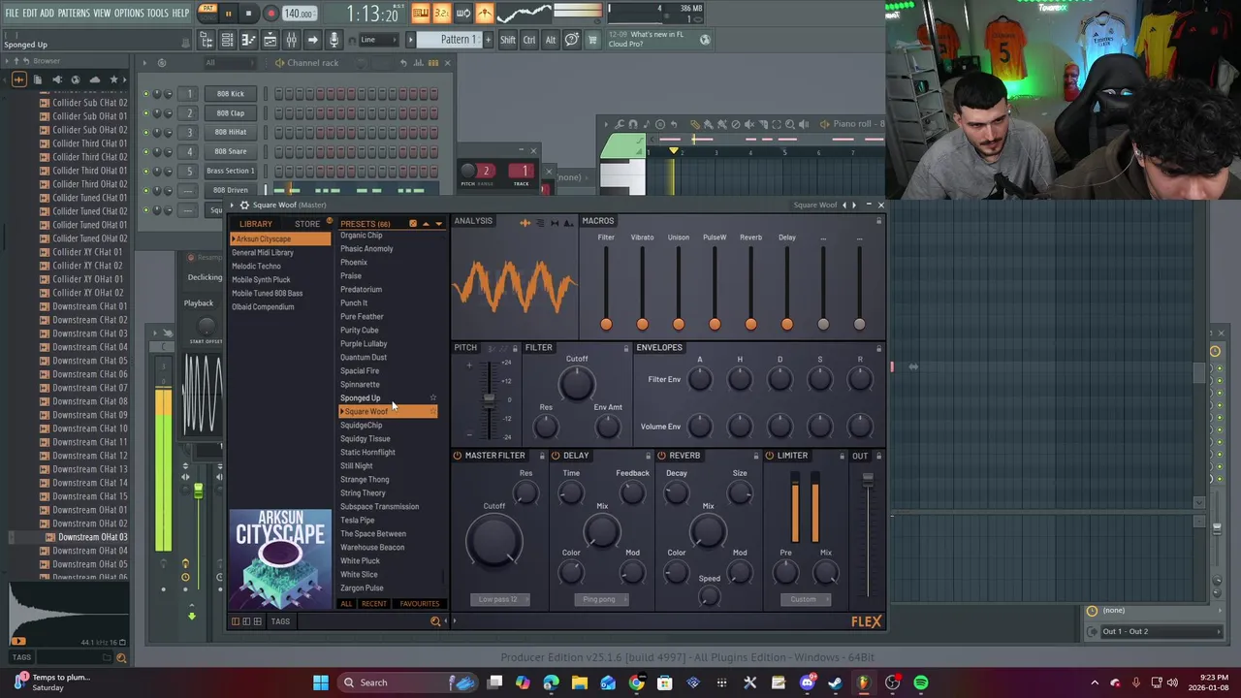Mute the 808 Clap channel

pos(146,113)
